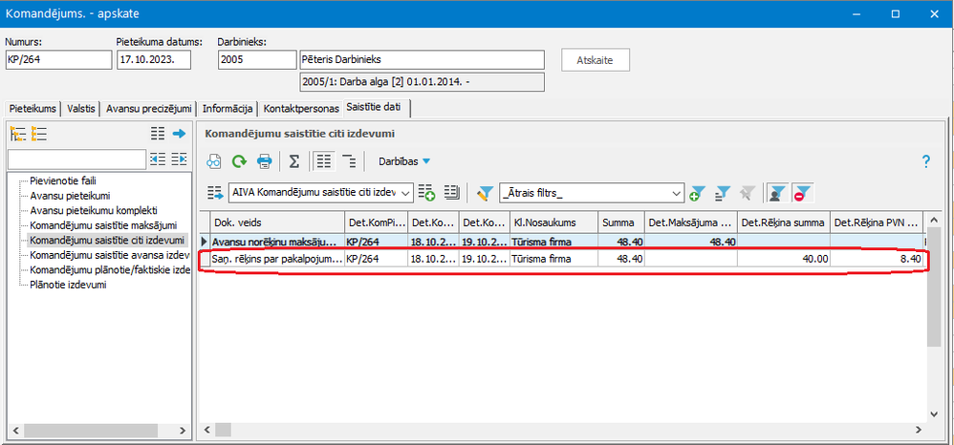Click the orange bulleted list view icon
Image resolution: width=954 pixels, height=445 pixels.
click(x=39, y=134)
